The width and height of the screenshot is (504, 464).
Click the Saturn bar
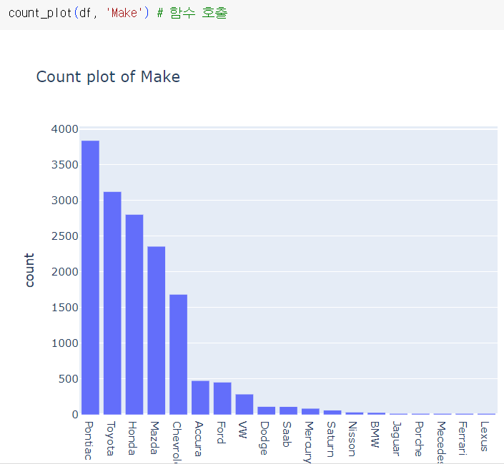[332, 413]
